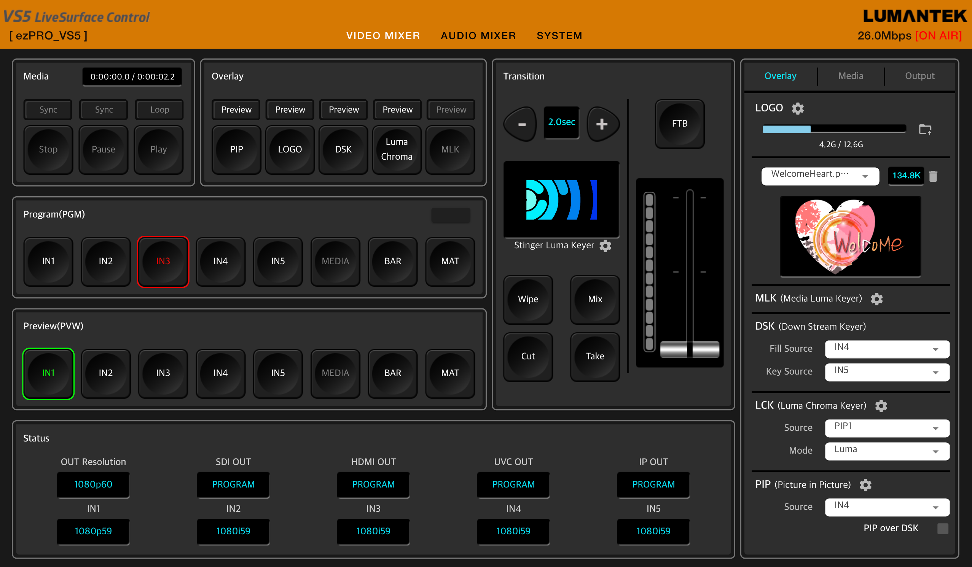Click the 134.8K file size value
The width and height of the screenshot is (972, 567).
pyautogui.click(x=906, y=176)
